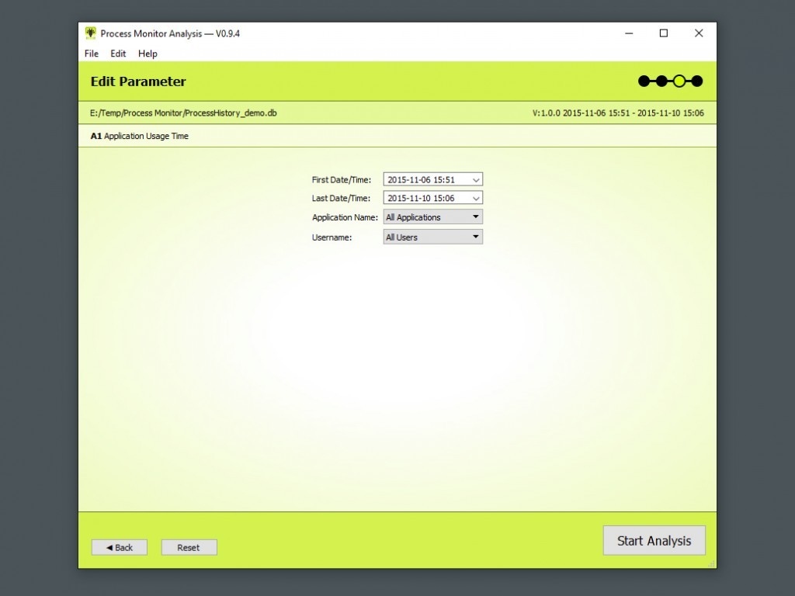
Task: Minimize the Process Monitor Analysis window
Action: point(628,33)
